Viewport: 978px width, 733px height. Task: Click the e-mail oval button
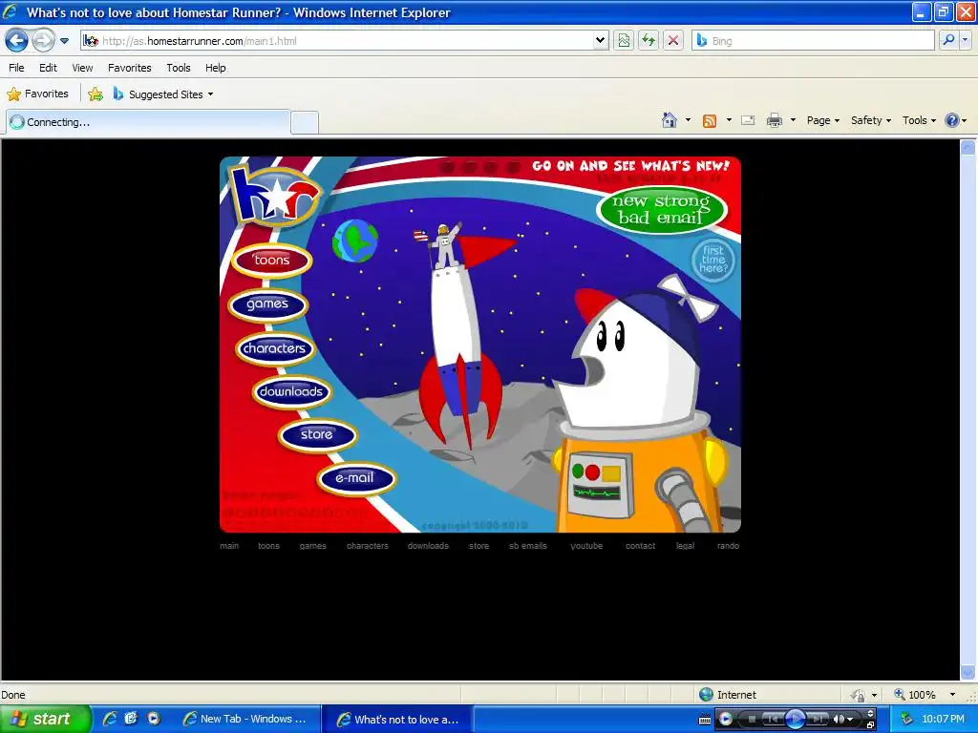pos(356,479)
